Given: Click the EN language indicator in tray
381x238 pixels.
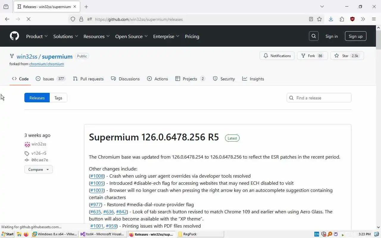Looking at the screenshot, I should coord(316,234).
